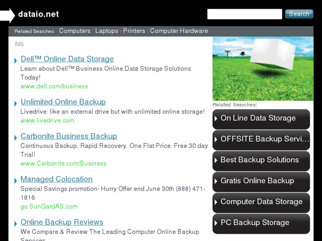
Task: Select Best Backup Solutions related search
Action: coord(261,161)
